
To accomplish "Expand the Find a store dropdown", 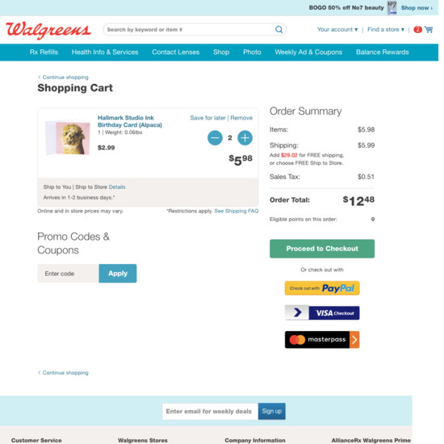I will tap(386, 29).
